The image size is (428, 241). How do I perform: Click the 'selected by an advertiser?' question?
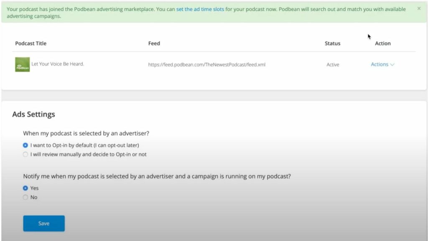[x=86, y=133]
